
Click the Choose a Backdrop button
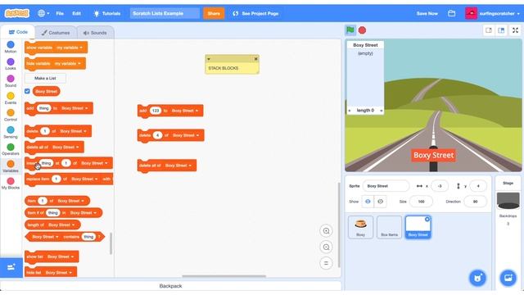point(508,278)
